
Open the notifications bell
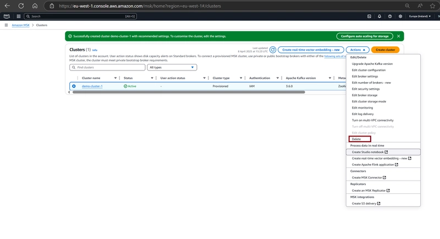click(x=380, y=17)
